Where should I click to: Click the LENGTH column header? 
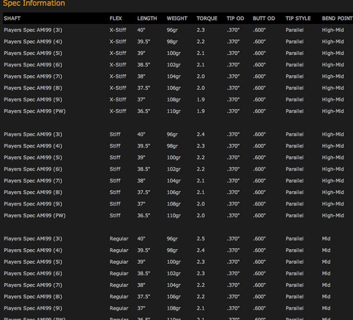[147, 18]
